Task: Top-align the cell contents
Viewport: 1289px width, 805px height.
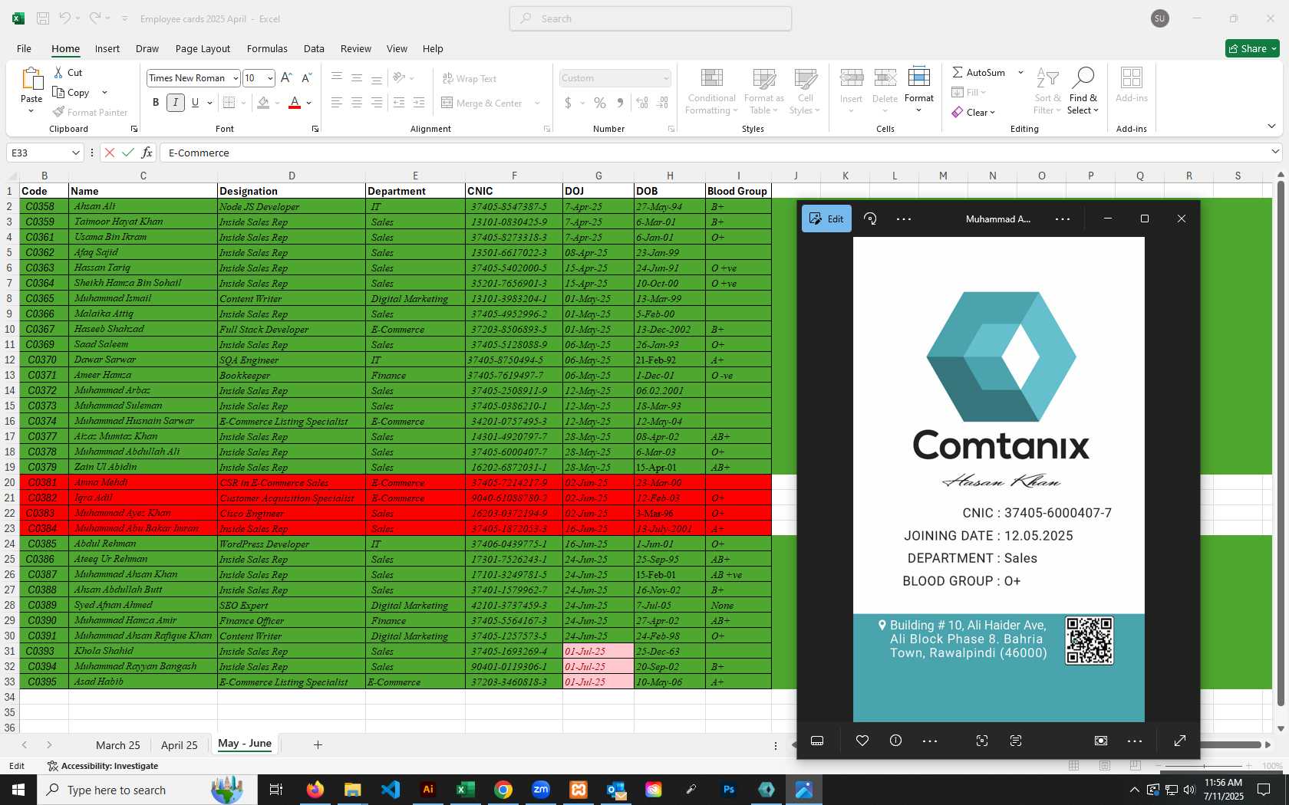Action: coord(336,77)
